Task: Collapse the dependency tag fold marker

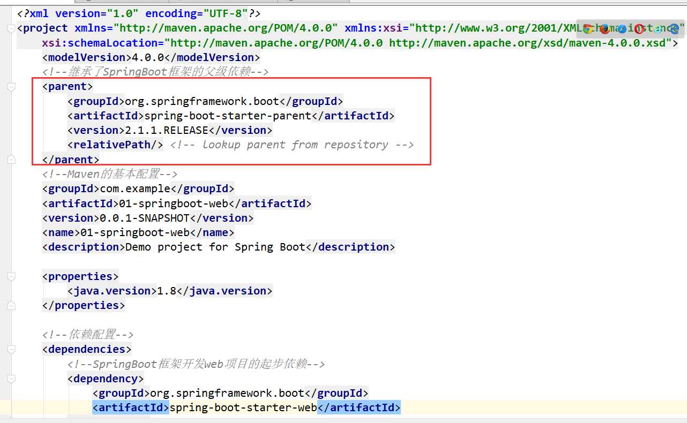Action: [x=11, y=379]
